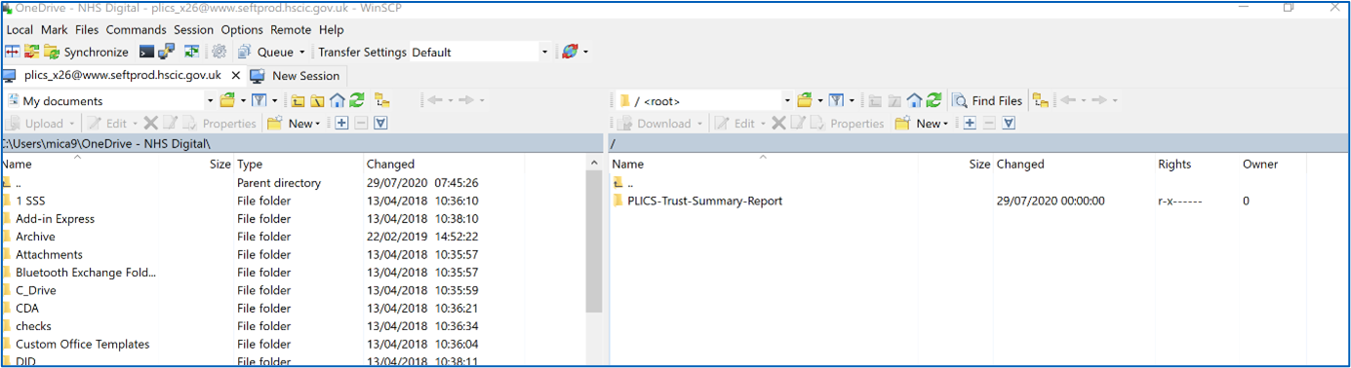Click the local panel select files plus icon
Image resolution: width=1351 pixels, height=368 pixels.
tap(341, 124)
